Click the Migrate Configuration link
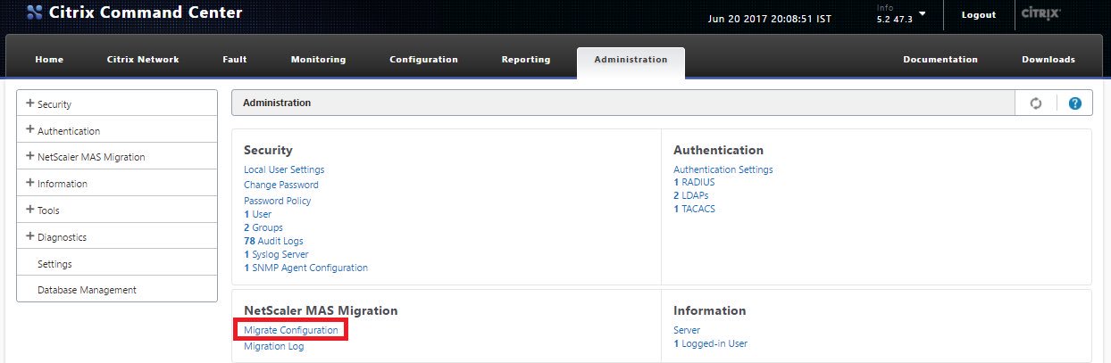Viewport: 1111px width, 363px height. pos(291,330)
